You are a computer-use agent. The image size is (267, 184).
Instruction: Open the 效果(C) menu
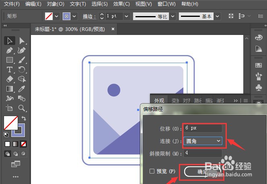(x=121, y=4)
